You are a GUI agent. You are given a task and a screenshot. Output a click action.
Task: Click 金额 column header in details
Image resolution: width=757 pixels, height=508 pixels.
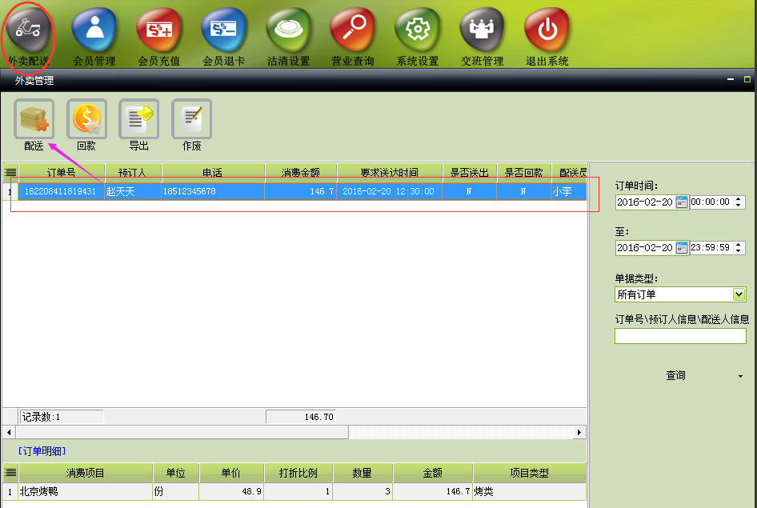point(433,473)
